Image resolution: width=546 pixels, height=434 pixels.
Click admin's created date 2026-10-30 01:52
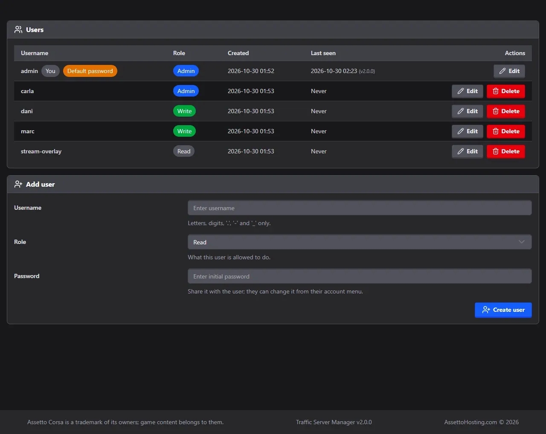251,71
